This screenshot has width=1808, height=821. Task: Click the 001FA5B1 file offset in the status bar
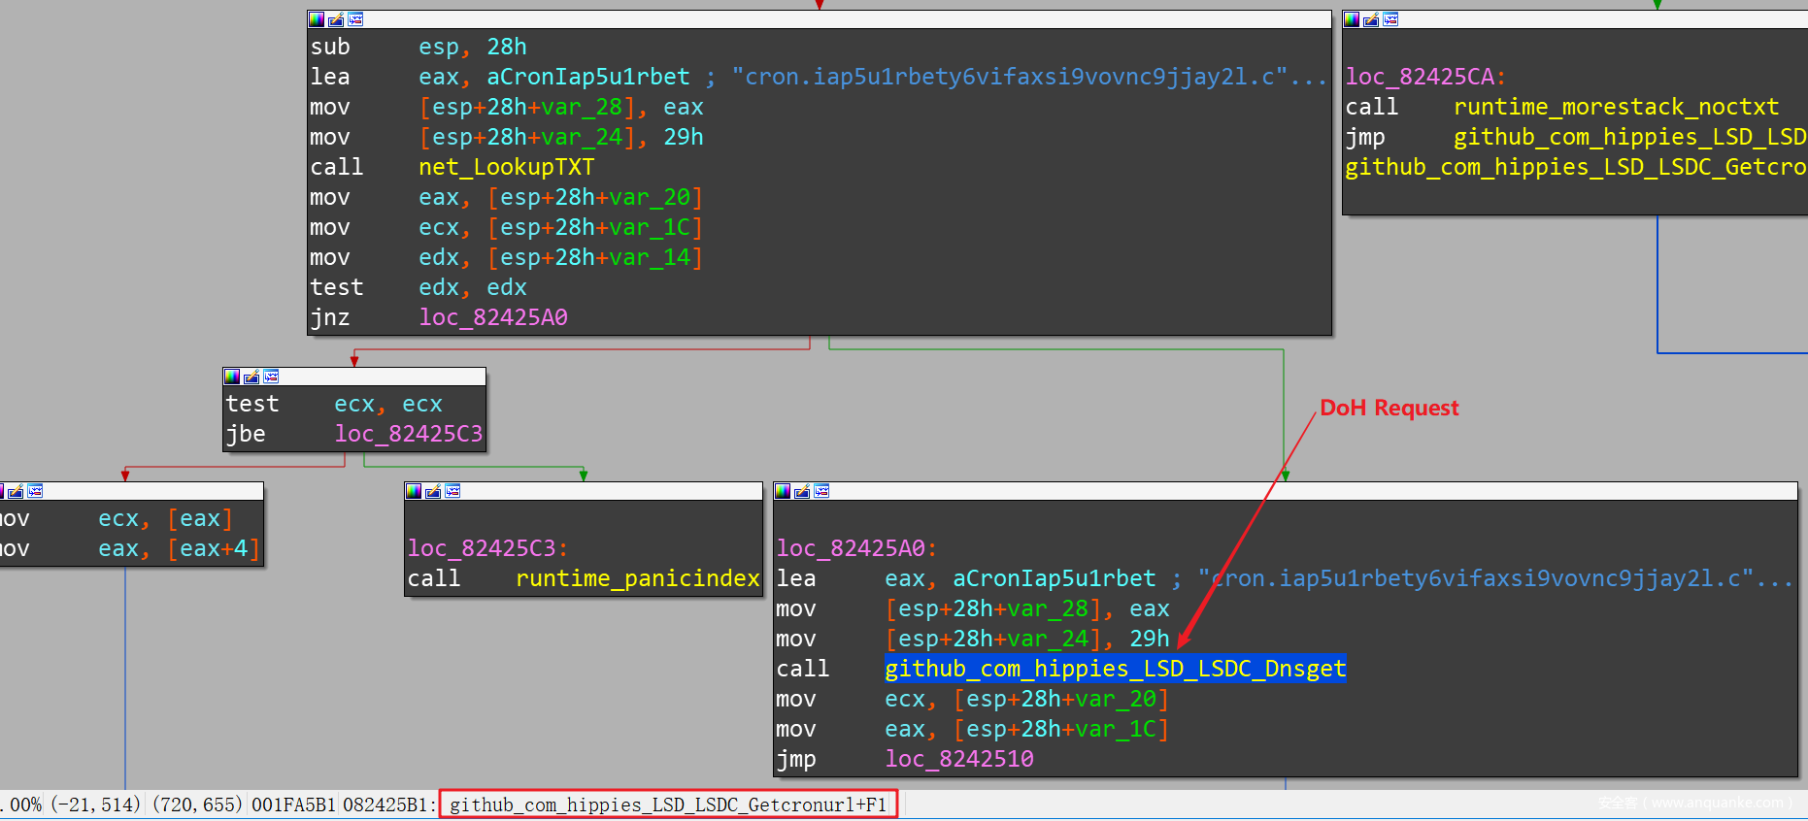pyautogui.click(x=293, y=805)
